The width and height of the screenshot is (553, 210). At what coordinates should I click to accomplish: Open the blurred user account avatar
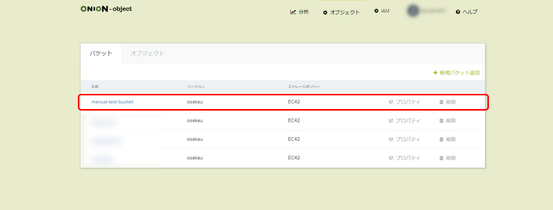click(413, 11)
